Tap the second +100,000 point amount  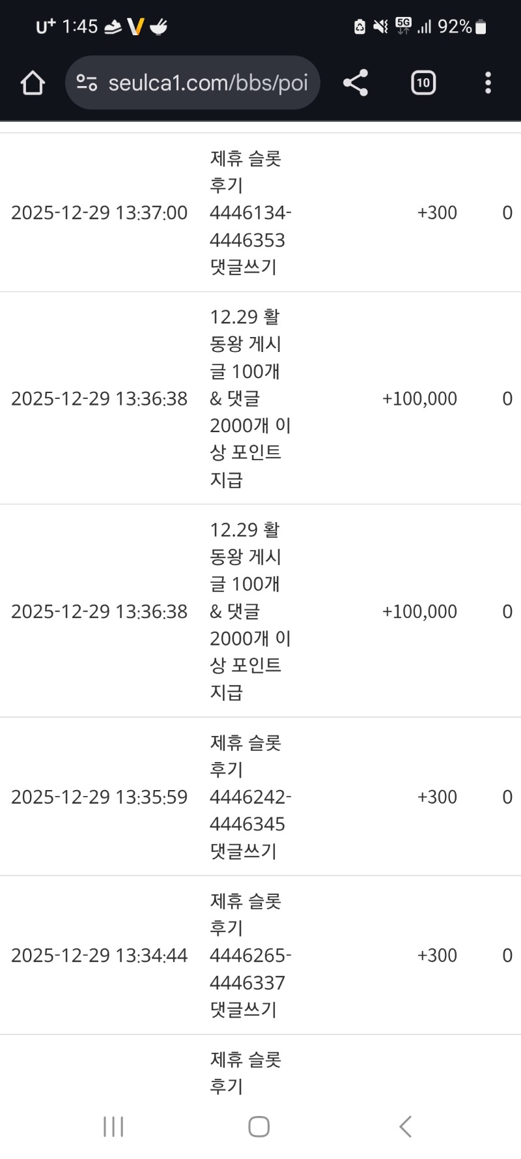[x=419, y=611]
